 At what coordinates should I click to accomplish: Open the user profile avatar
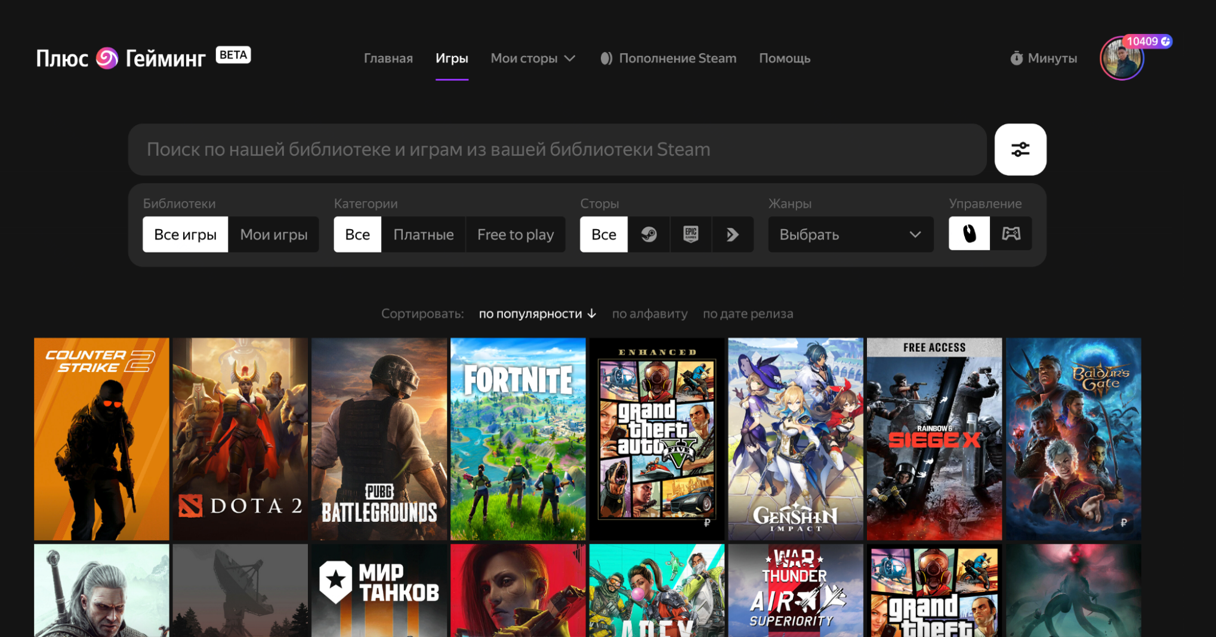1121,58
